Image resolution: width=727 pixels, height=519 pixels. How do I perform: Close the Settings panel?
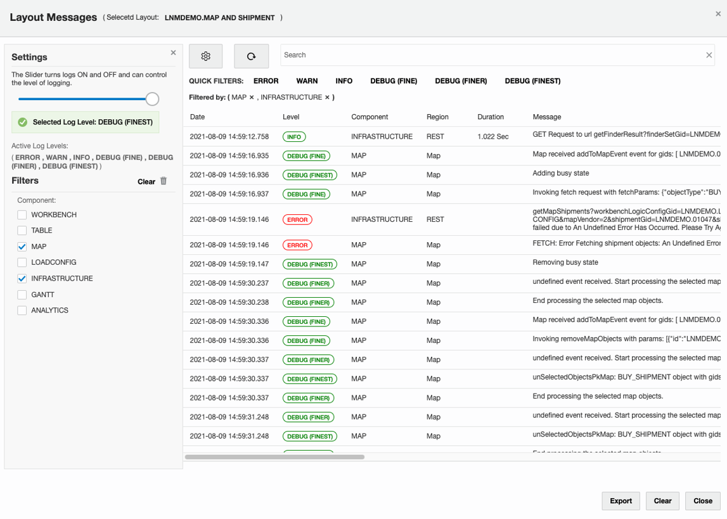tap(173, 53)
